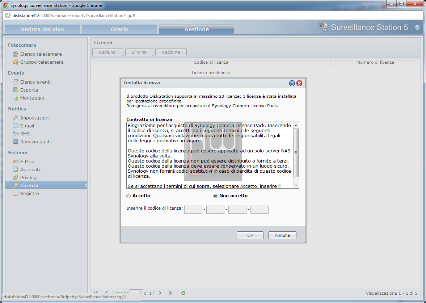
Task: Switch to the Veduta dal vivo tab
Action: [x=42, y=29]
